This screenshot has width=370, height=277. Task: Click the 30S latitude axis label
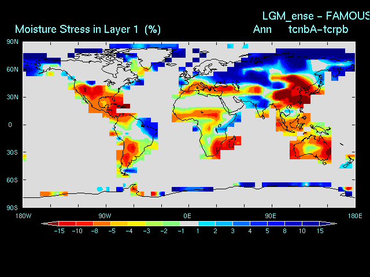[13, 152]
